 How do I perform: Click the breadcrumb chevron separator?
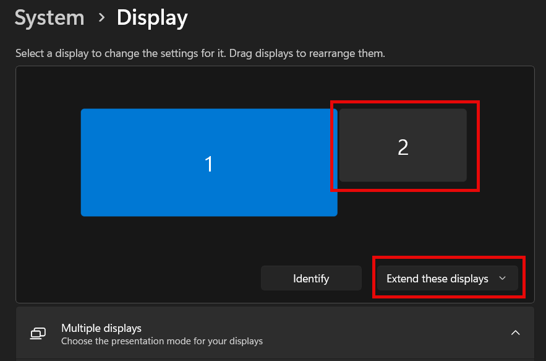(x=101, y=17)
